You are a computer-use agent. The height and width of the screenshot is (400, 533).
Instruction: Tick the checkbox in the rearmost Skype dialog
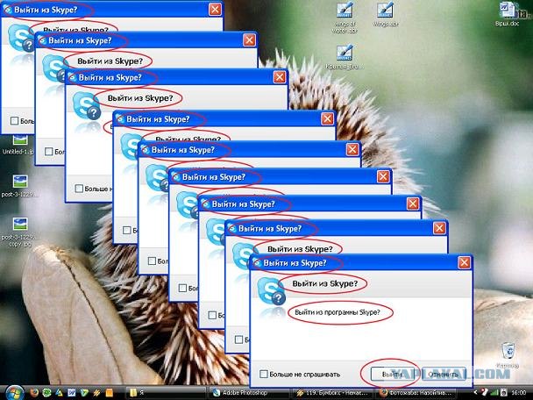pyautogui.click(x=14, y=120)
